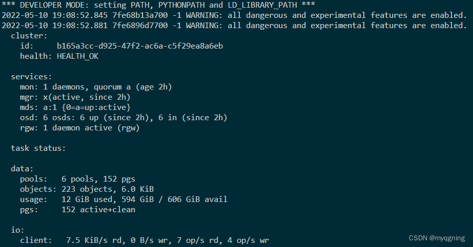Click the 'data:' section label
The height and width of the screenshot is (247, 473).
pyautogui.click(x=22, y=168)
